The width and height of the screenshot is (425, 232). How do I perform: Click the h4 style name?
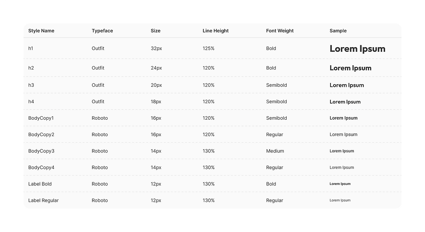coord(31,102)
